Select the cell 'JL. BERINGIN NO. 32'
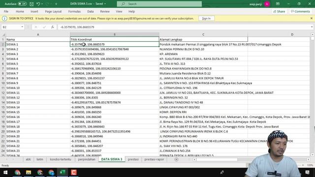 point(203,97)
